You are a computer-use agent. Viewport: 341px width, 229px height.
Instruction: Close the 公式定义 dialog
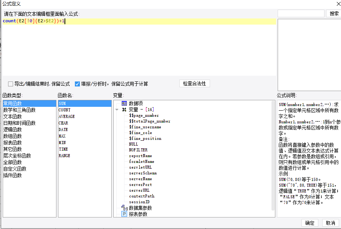point(338,4)
